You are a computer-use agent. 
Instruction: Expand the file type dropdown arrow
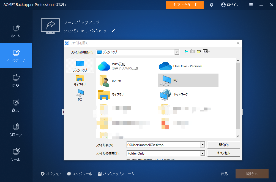203,153
